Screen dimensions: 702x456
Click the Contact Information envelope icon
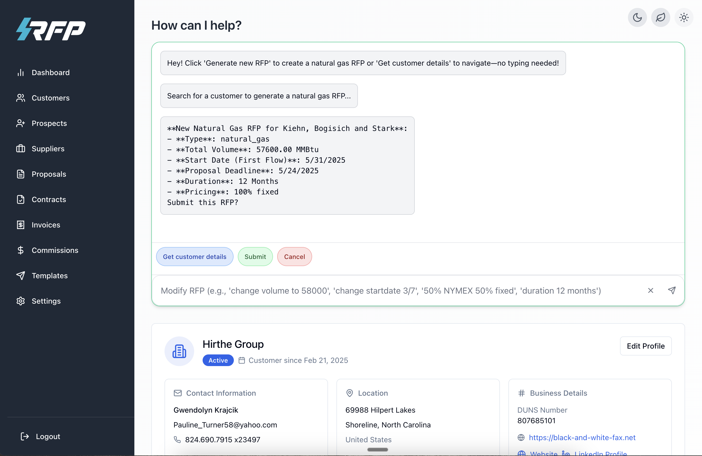pyautogui.click(x=177, y=393)
